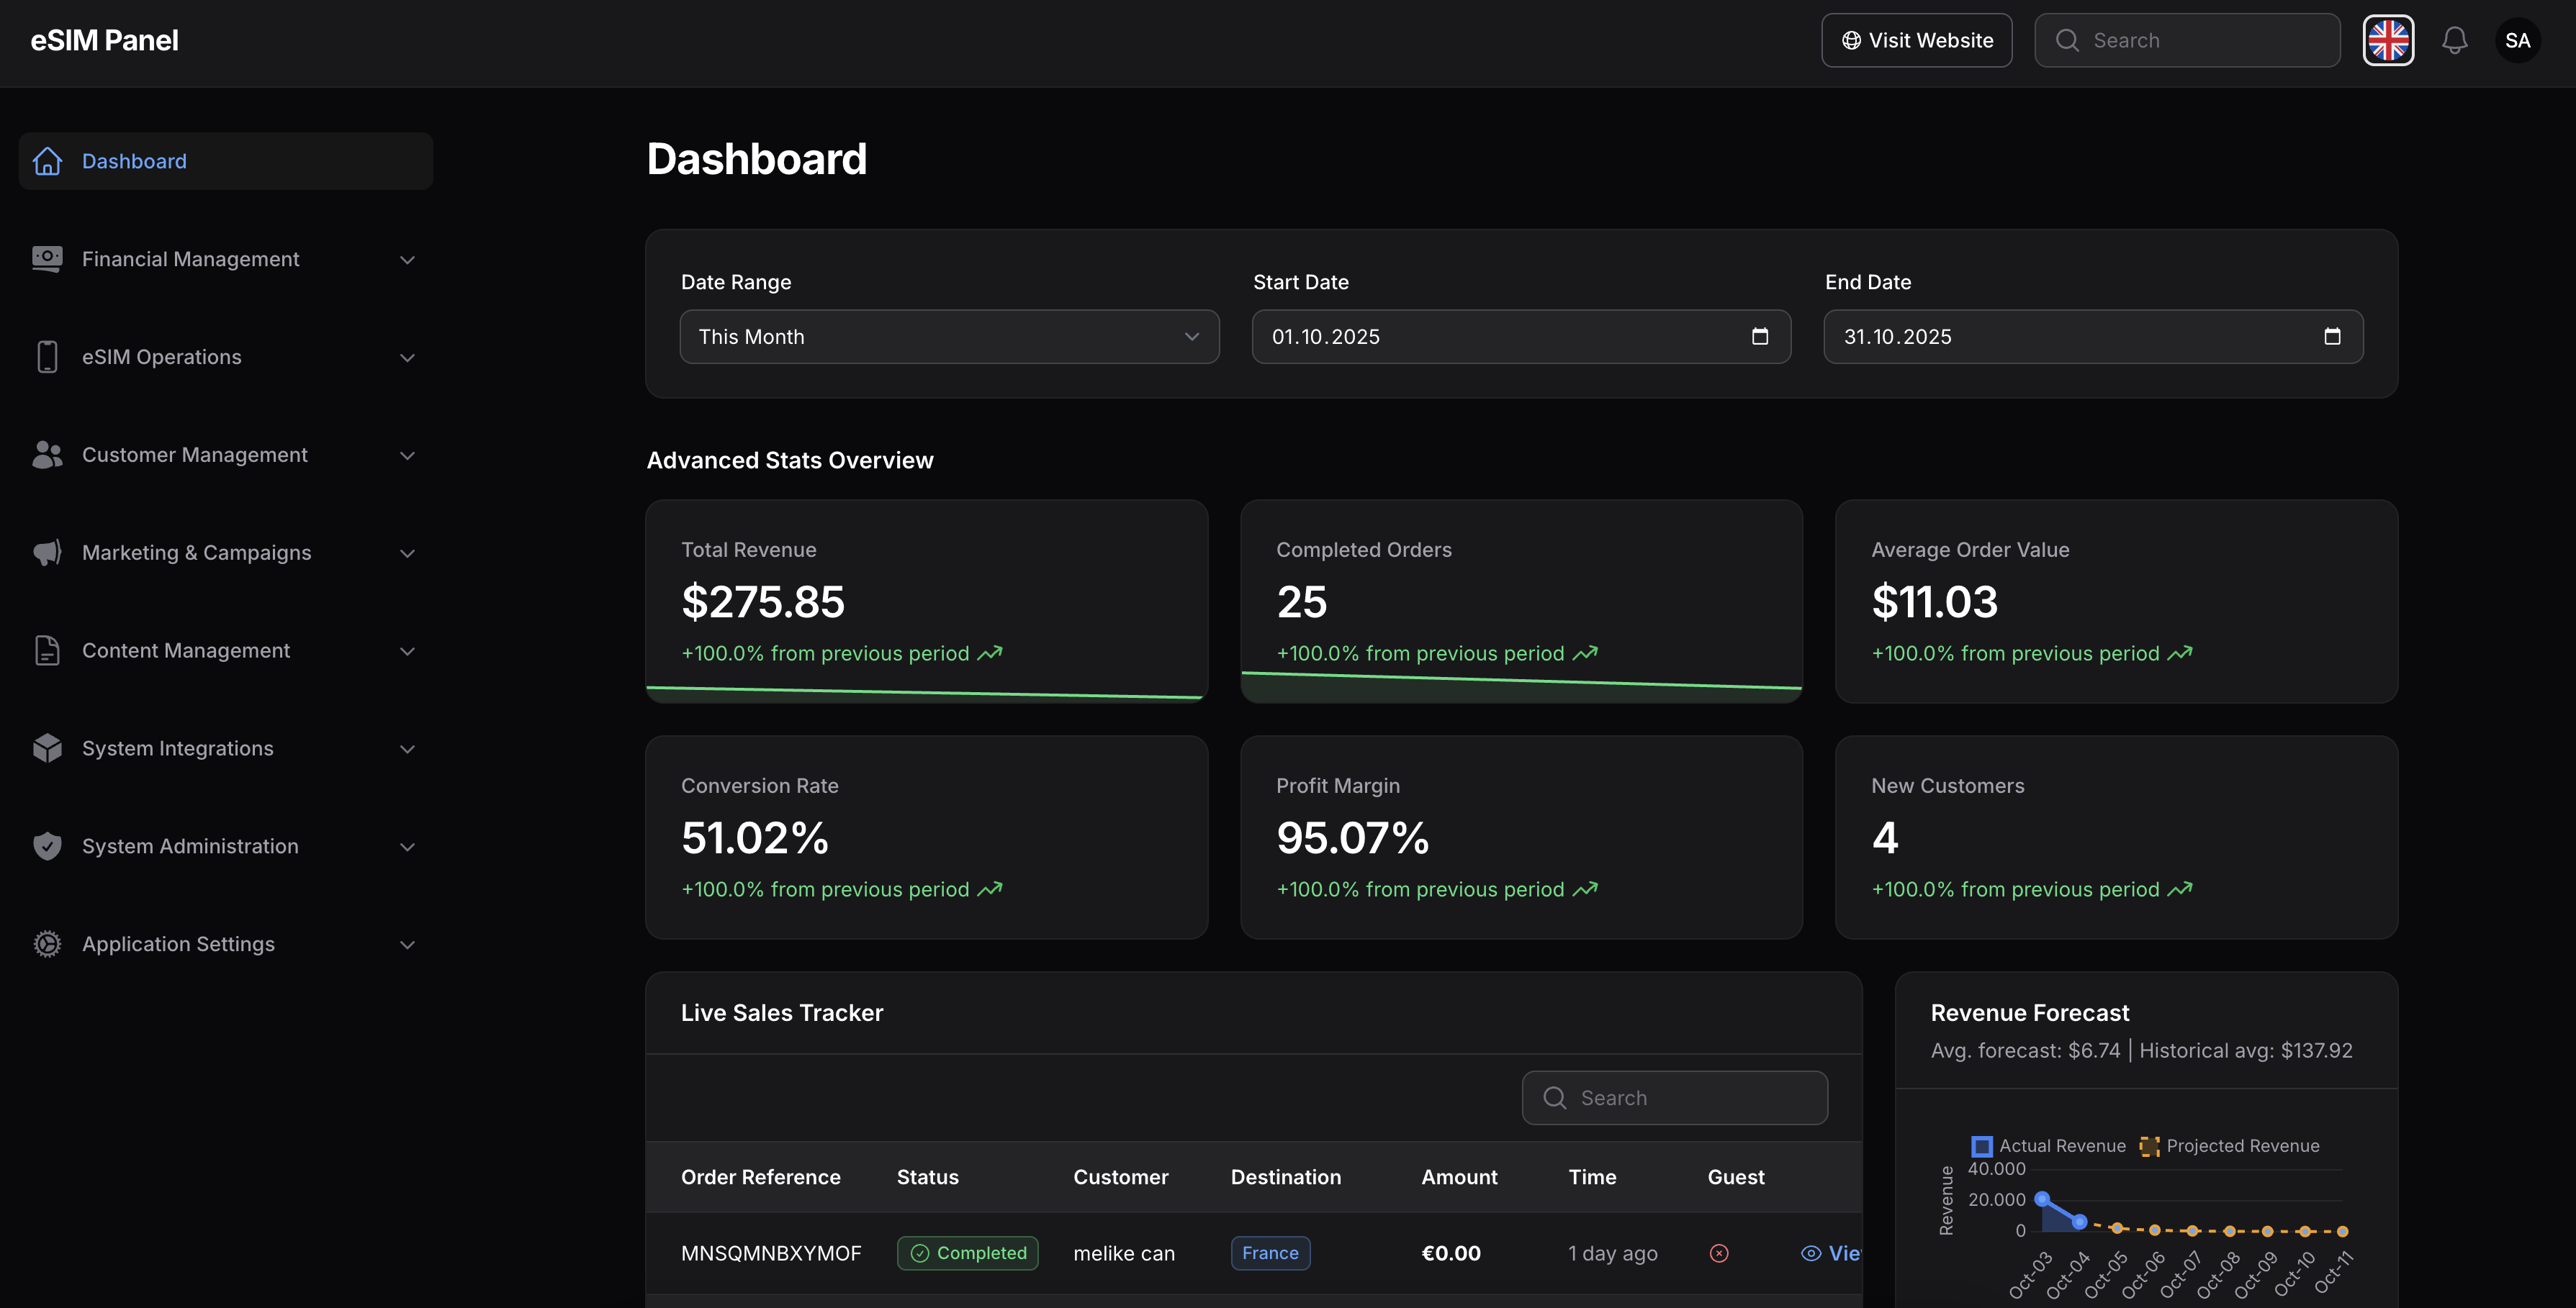Click the eSIM Panel logo link
This screenshot has height=1308, width=2576.
coord(104,41)
